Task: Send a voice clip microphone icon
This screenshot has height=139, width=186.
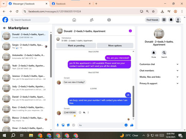Action: click(58, 125)
